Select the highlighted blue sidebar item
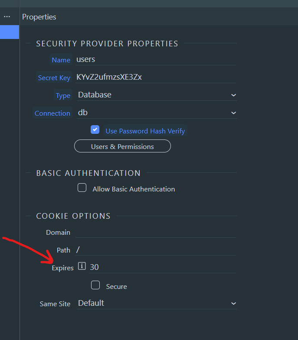The width and height of the screenshot is (298, 340). click(x=10, y=32)
